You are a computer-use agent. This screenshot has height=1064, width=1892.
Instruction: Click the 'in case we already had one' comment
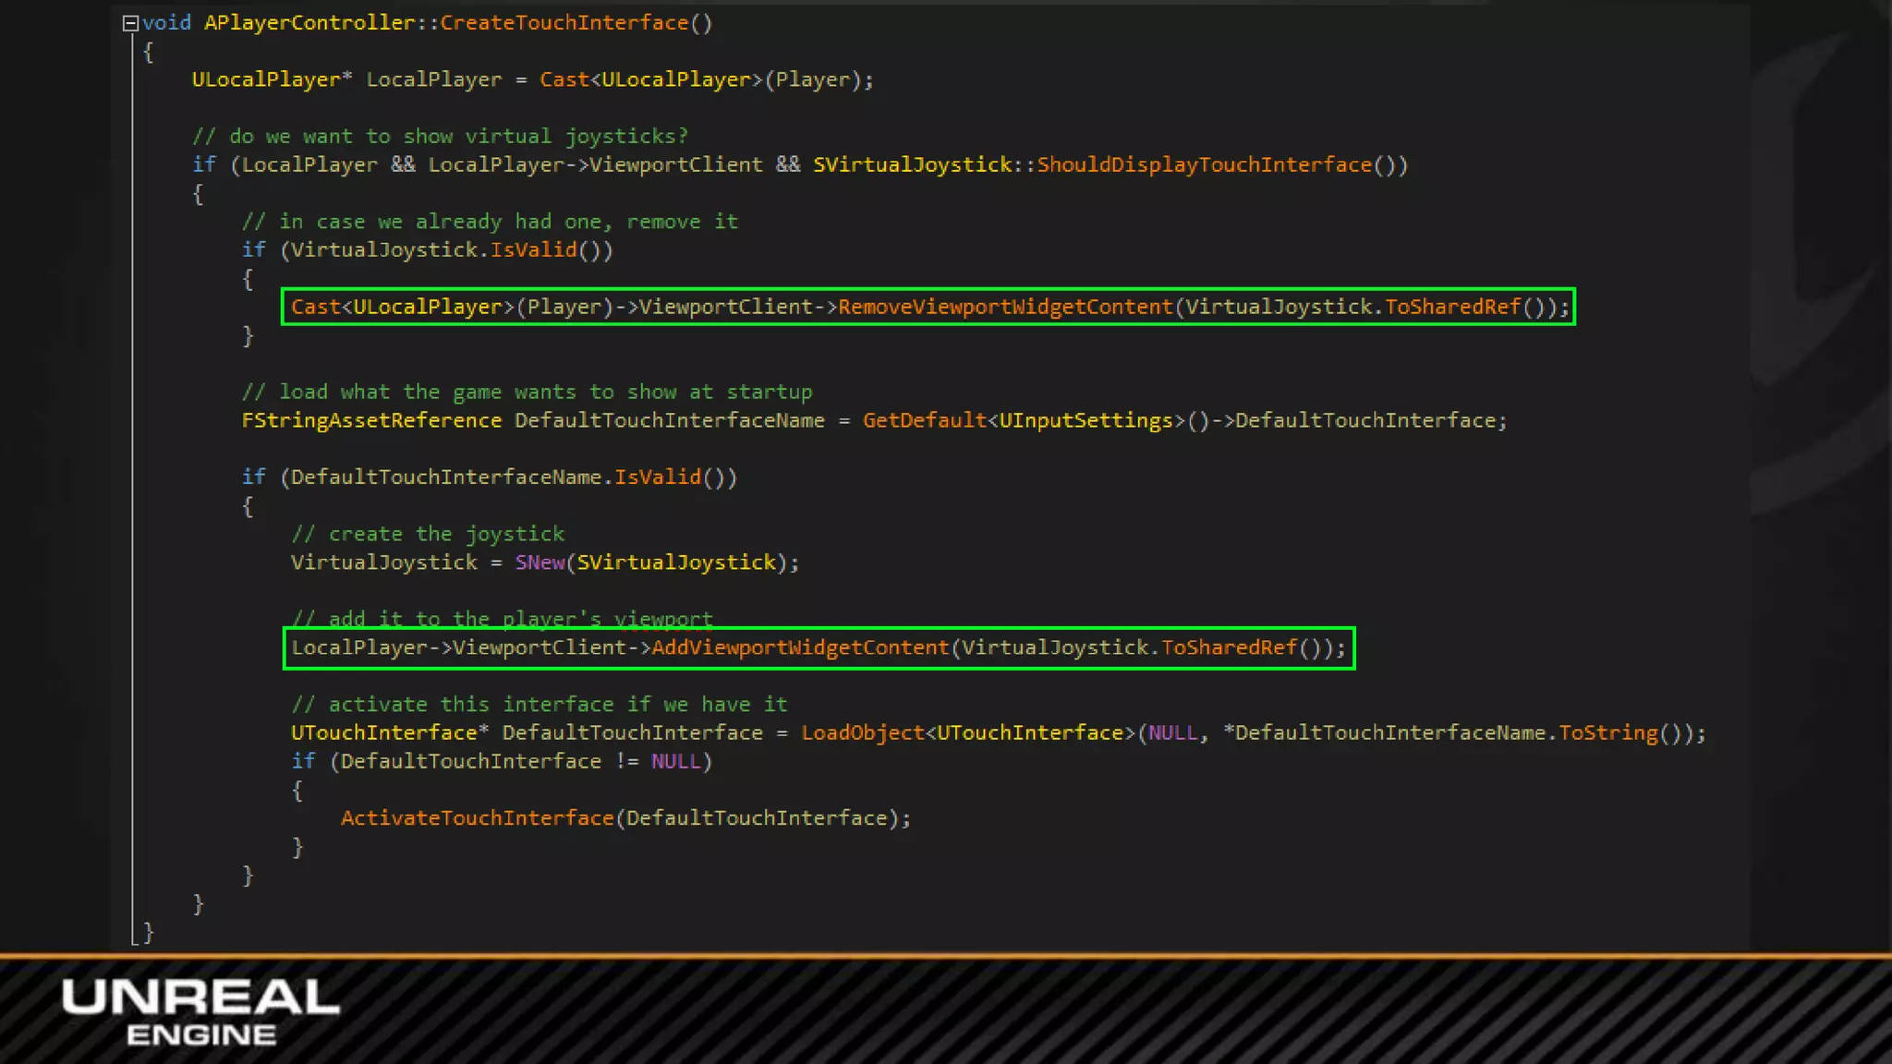[490, 223]
